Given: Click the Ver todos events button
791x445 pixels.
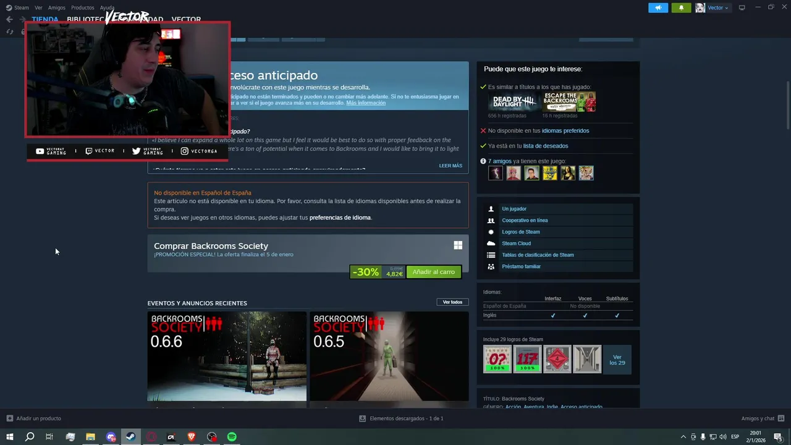Looking at the screenshot, I should tap(452, 302).
